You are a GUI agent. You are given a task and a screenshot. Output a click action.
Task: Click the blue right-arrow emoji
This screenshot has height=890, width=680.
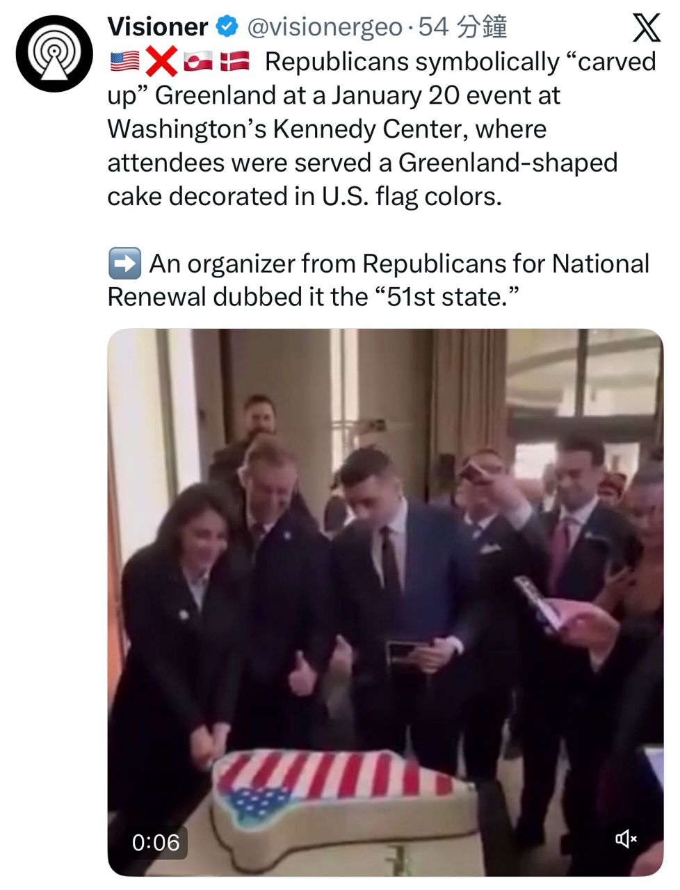click(x=124, y=264)
